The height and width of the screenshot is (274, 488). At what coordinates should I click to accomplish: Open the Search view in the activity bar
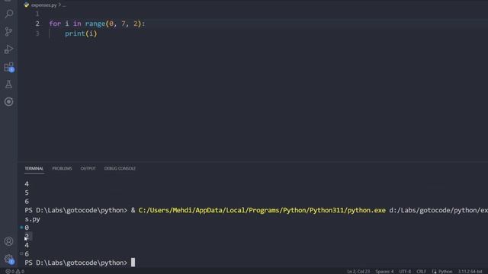coord(9,14)
